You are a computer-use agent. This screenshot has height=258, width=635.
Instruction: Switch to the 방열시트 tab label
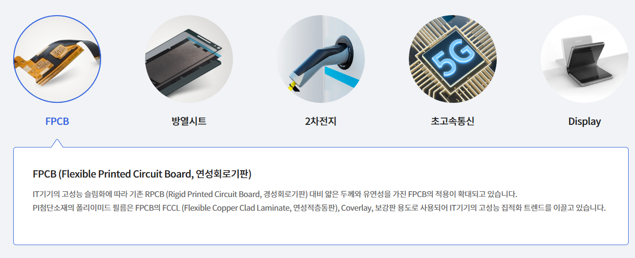point(189,121)
